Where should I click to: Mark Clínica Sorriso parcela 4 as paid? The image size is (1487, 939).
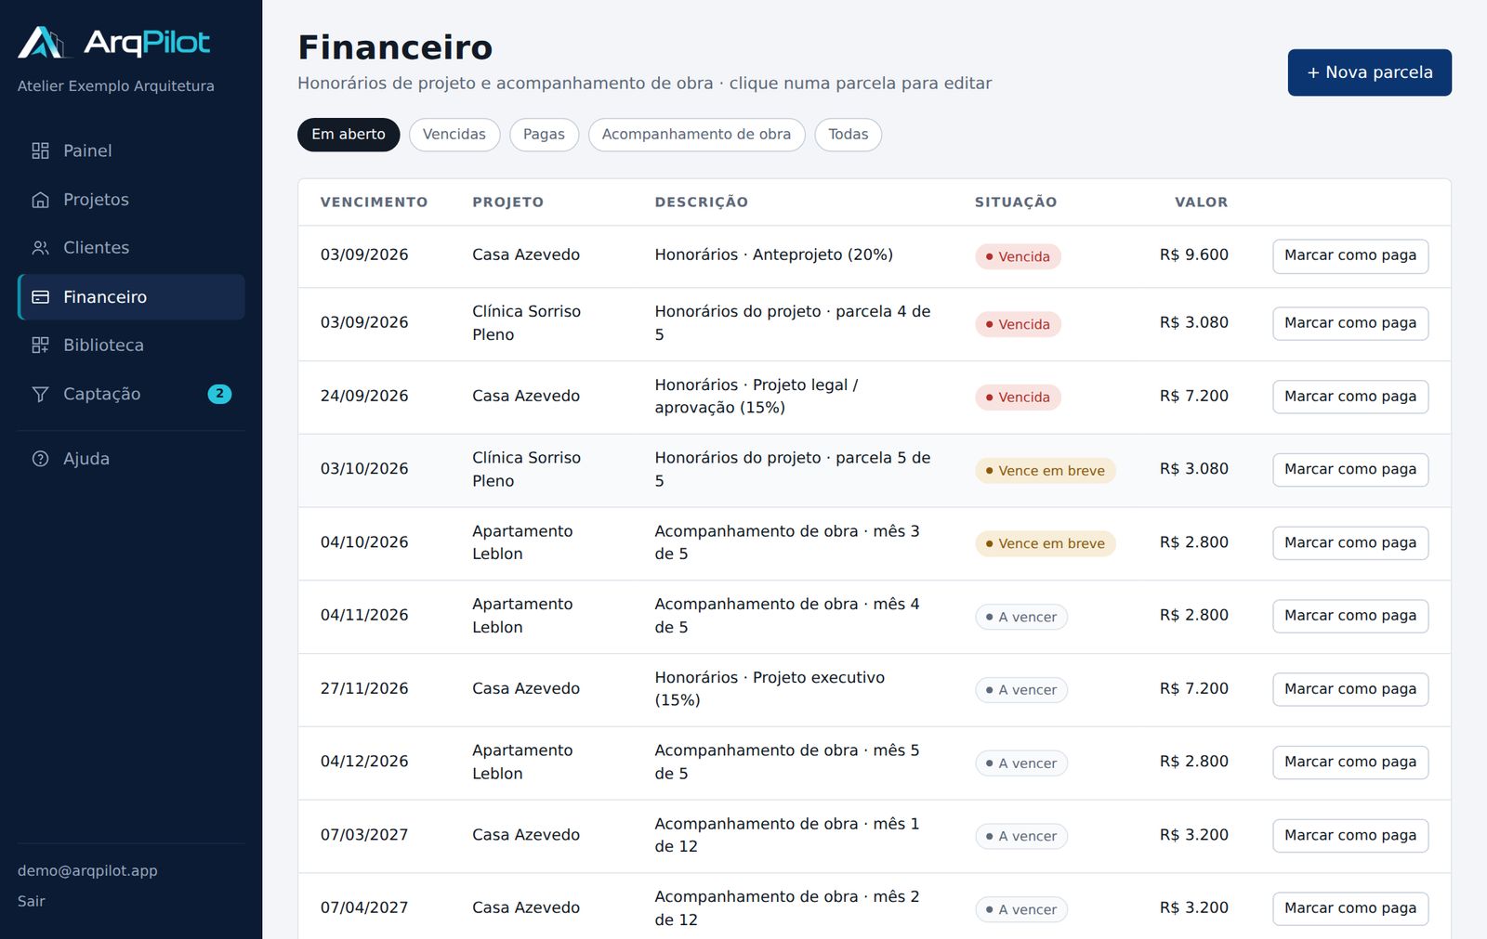[x=1350, y=323]
